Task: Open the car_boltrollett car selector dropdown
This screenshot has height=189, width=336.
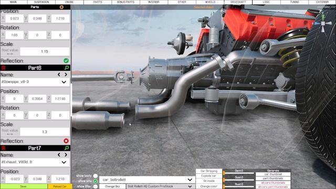Action: click(x=147, y=180)
